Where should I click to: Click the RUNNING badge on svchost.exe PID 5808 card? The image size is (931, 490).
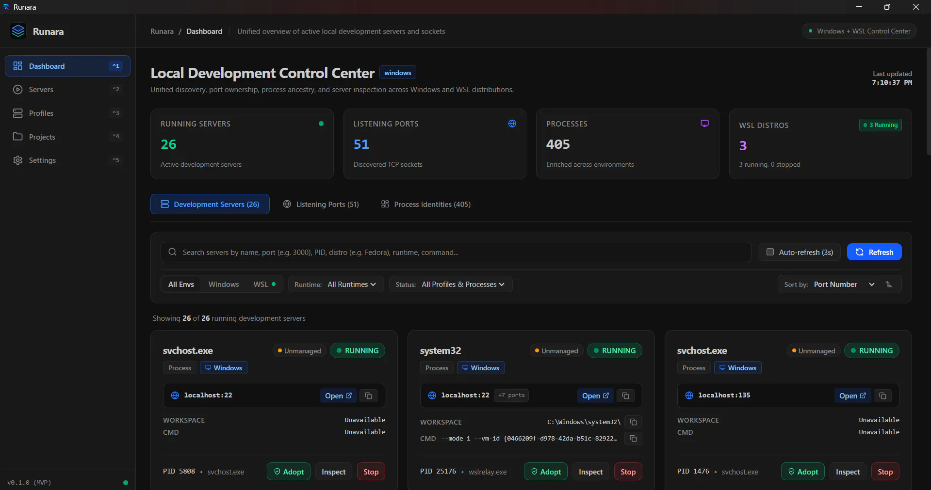pos(358,350)
